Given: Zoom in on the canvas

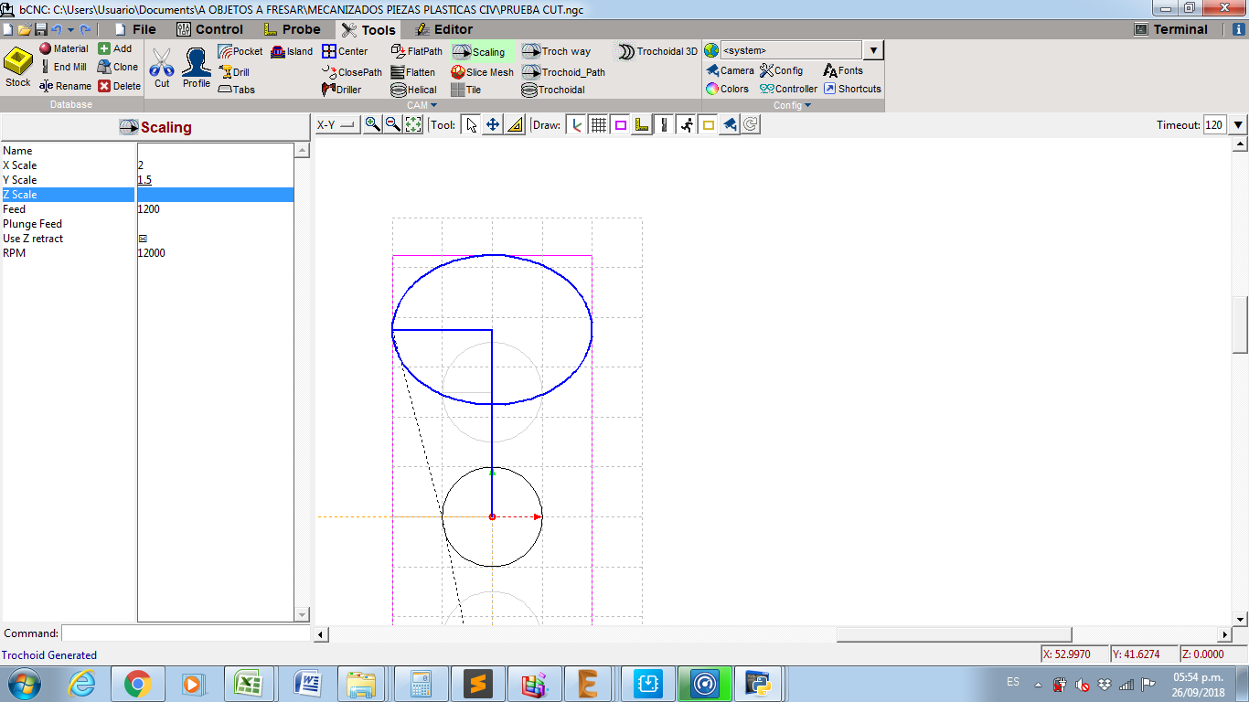Looking at the screenshot, I should (372, 125).
